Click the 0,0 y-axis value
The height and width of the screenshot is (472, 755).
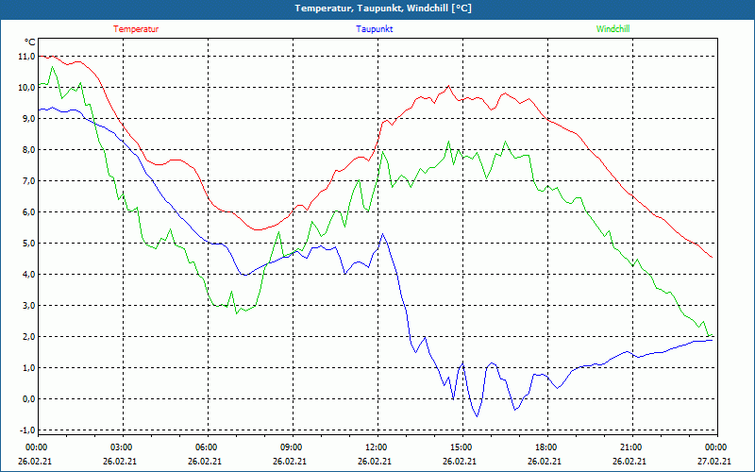[x=28, y=398]
